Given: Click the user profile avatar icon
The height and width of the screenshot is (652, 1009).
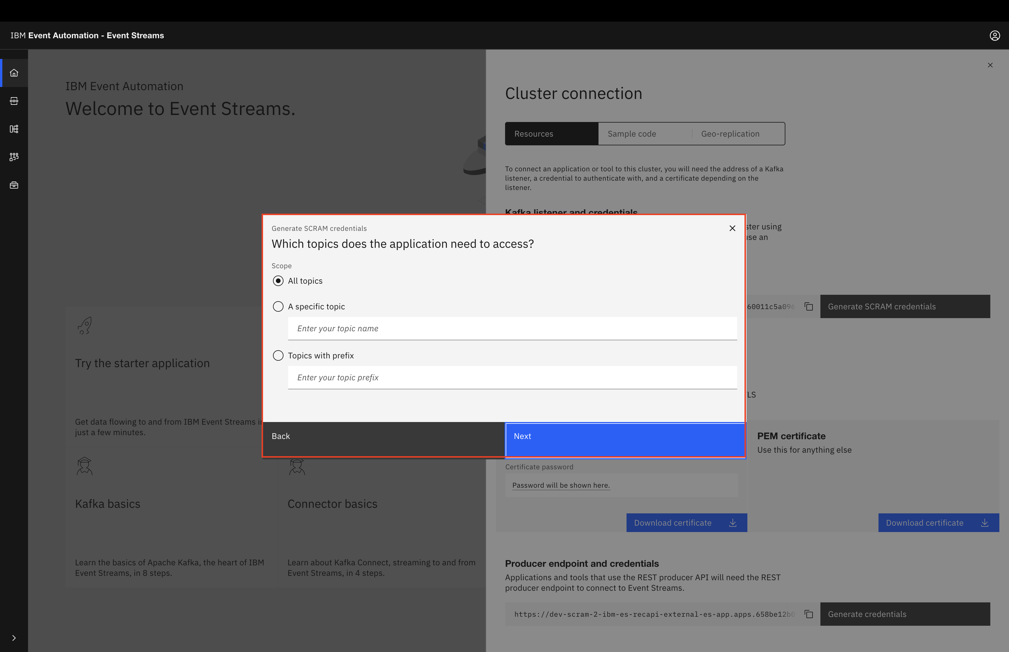Looking at the screenshot, I should [x=995, y=36].
